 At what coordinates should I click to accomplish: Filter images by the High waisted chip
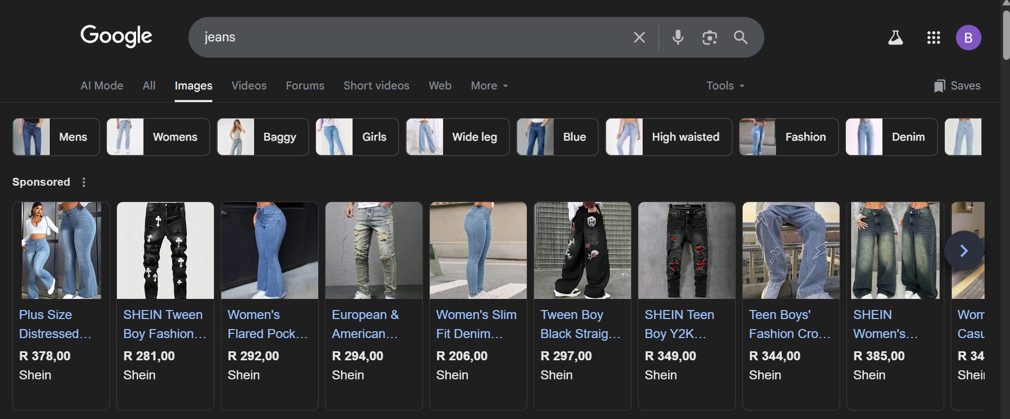669,137
